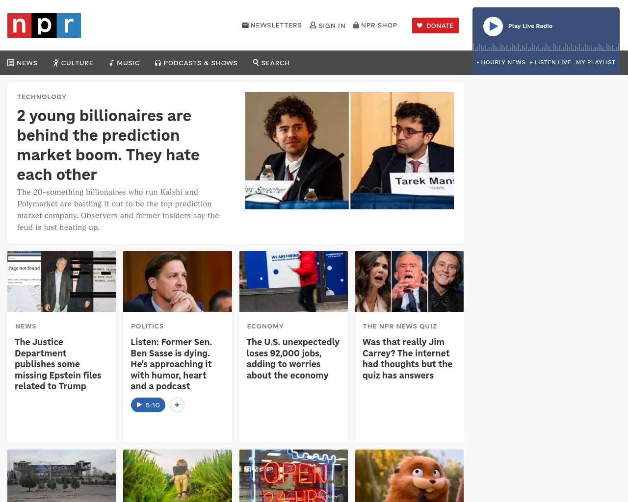This screenshot has width=628, height=502.
Task: Open the U.S. loses 92,000 jobs article
Action: [293, 358]
